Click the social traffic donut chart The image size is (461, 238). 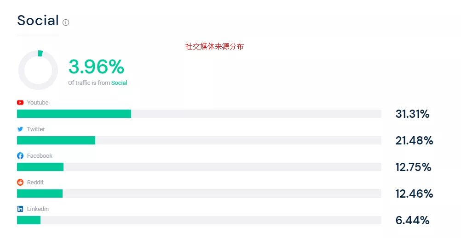38,70
